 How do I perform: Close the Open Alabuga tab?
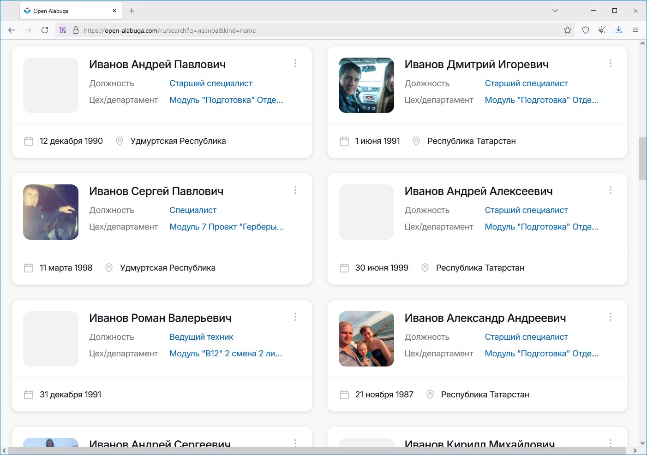pyautogui.click(x=114, y=11)
